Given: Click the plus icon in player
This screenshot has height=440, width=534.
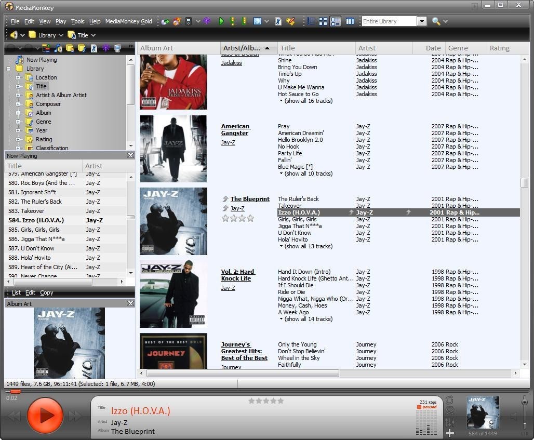Looking at the screenshot, I should pyautogui.click(x=449, y=433).
